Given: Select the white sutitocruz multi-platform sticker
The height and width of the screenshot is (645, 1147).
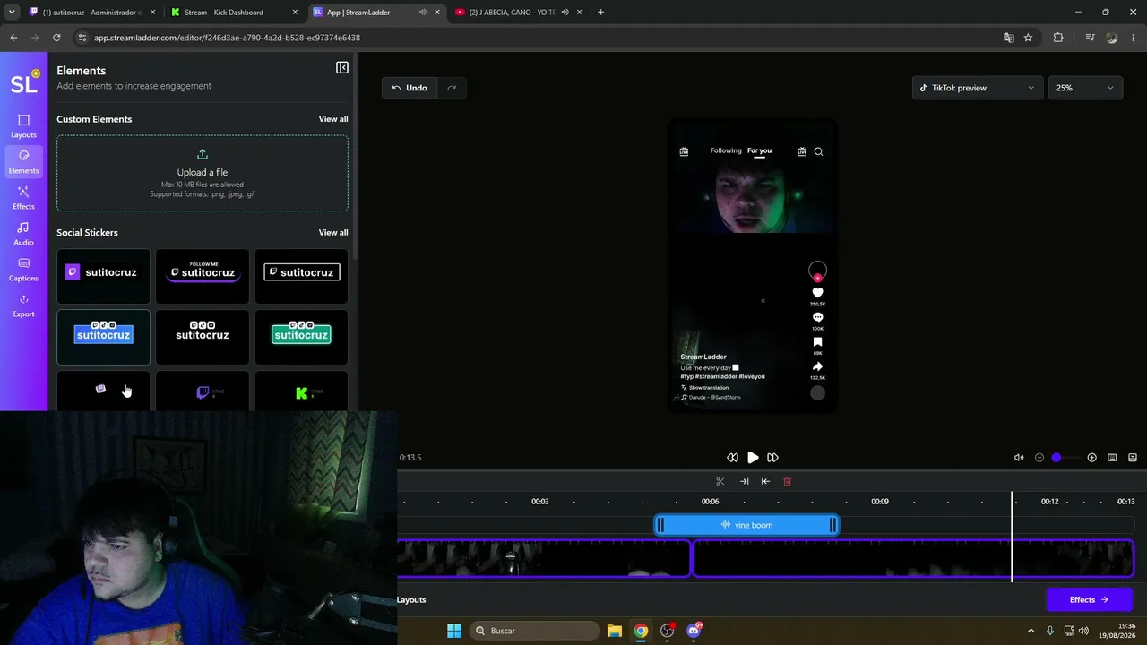Looking at the screenshot, I should pyautogui.click(x=203, y=338).
